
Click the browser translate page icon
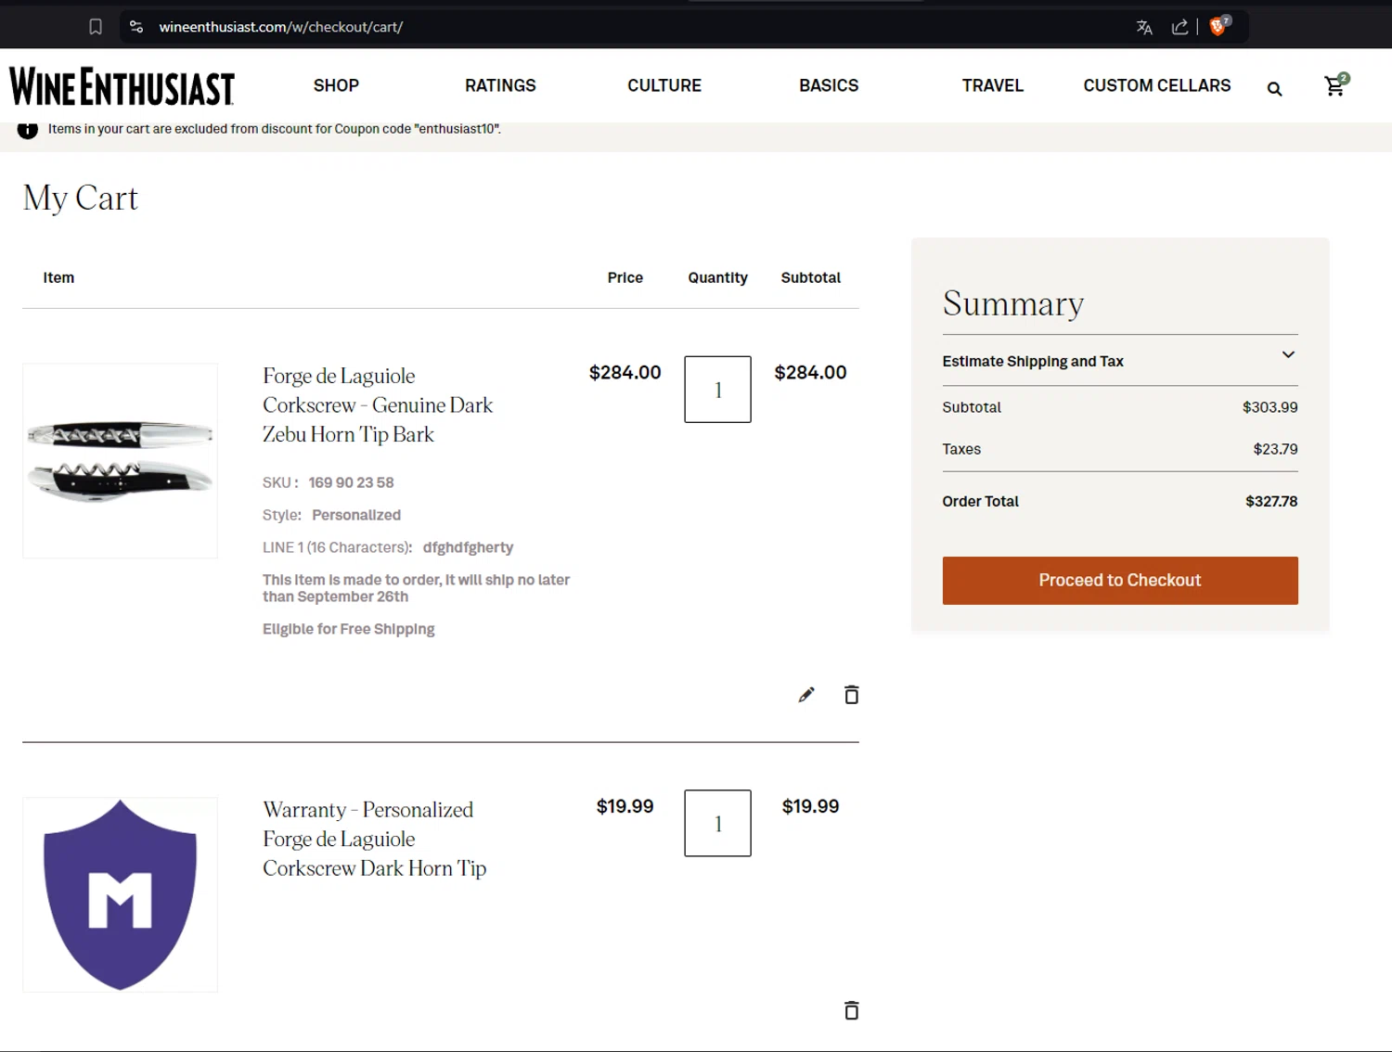click(x=1144, y=27)
